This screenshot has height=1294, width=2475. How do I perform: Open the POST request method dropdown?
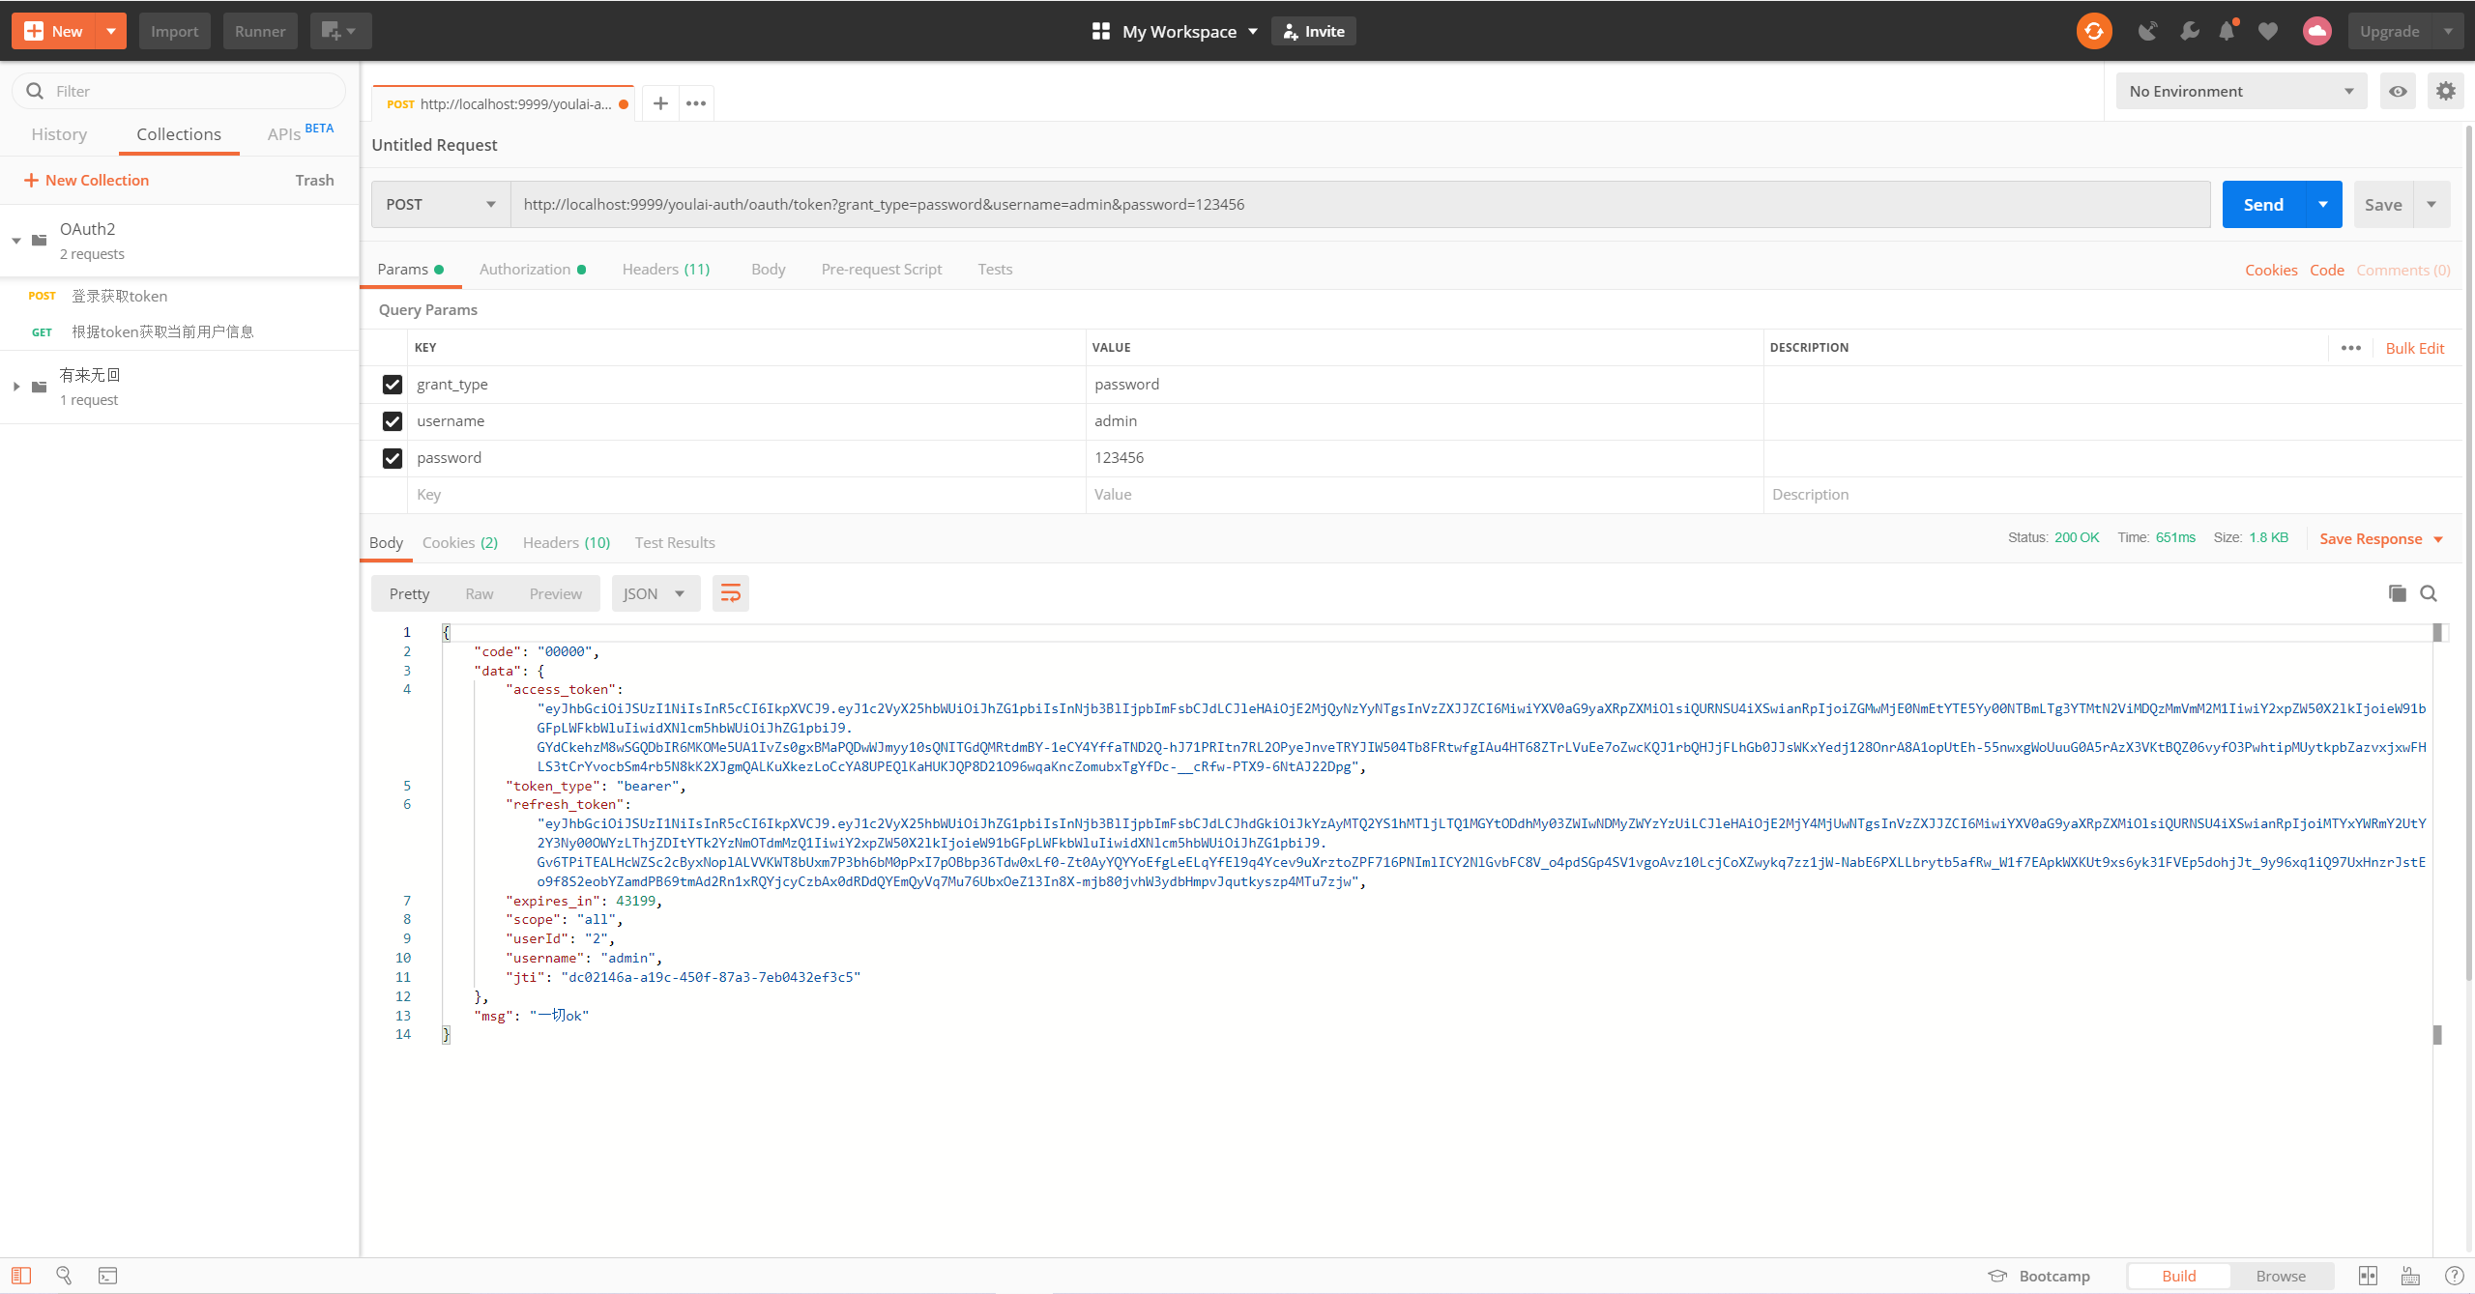click(x=438, y=204)
